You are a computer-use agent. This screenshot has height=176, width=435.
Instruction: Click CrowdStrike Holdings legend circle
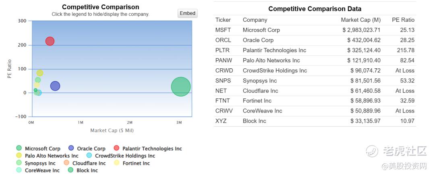pyautogui.click(x=89, y=156)
